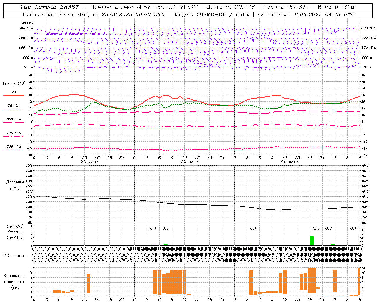377x302 pixels.
Task: Click the tallest green precipitation bar
Action: (x=312, y=241)
